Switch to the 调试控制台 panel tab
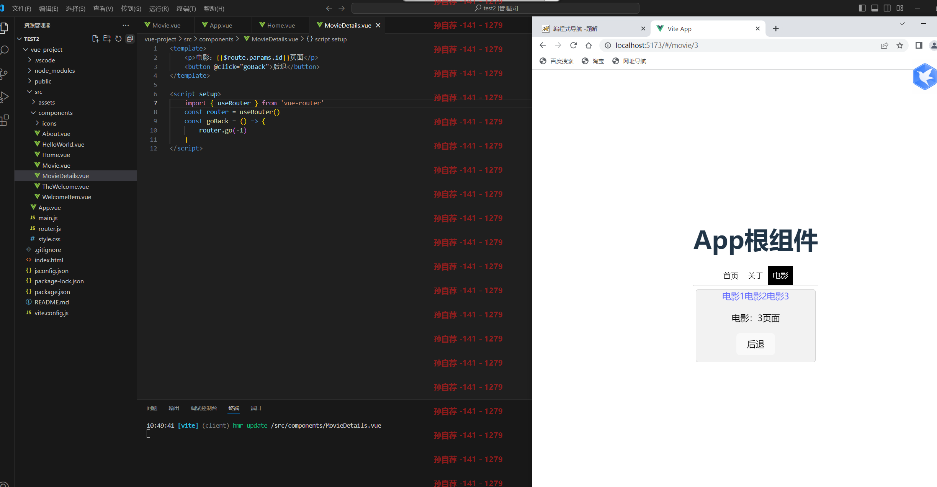 204,408
